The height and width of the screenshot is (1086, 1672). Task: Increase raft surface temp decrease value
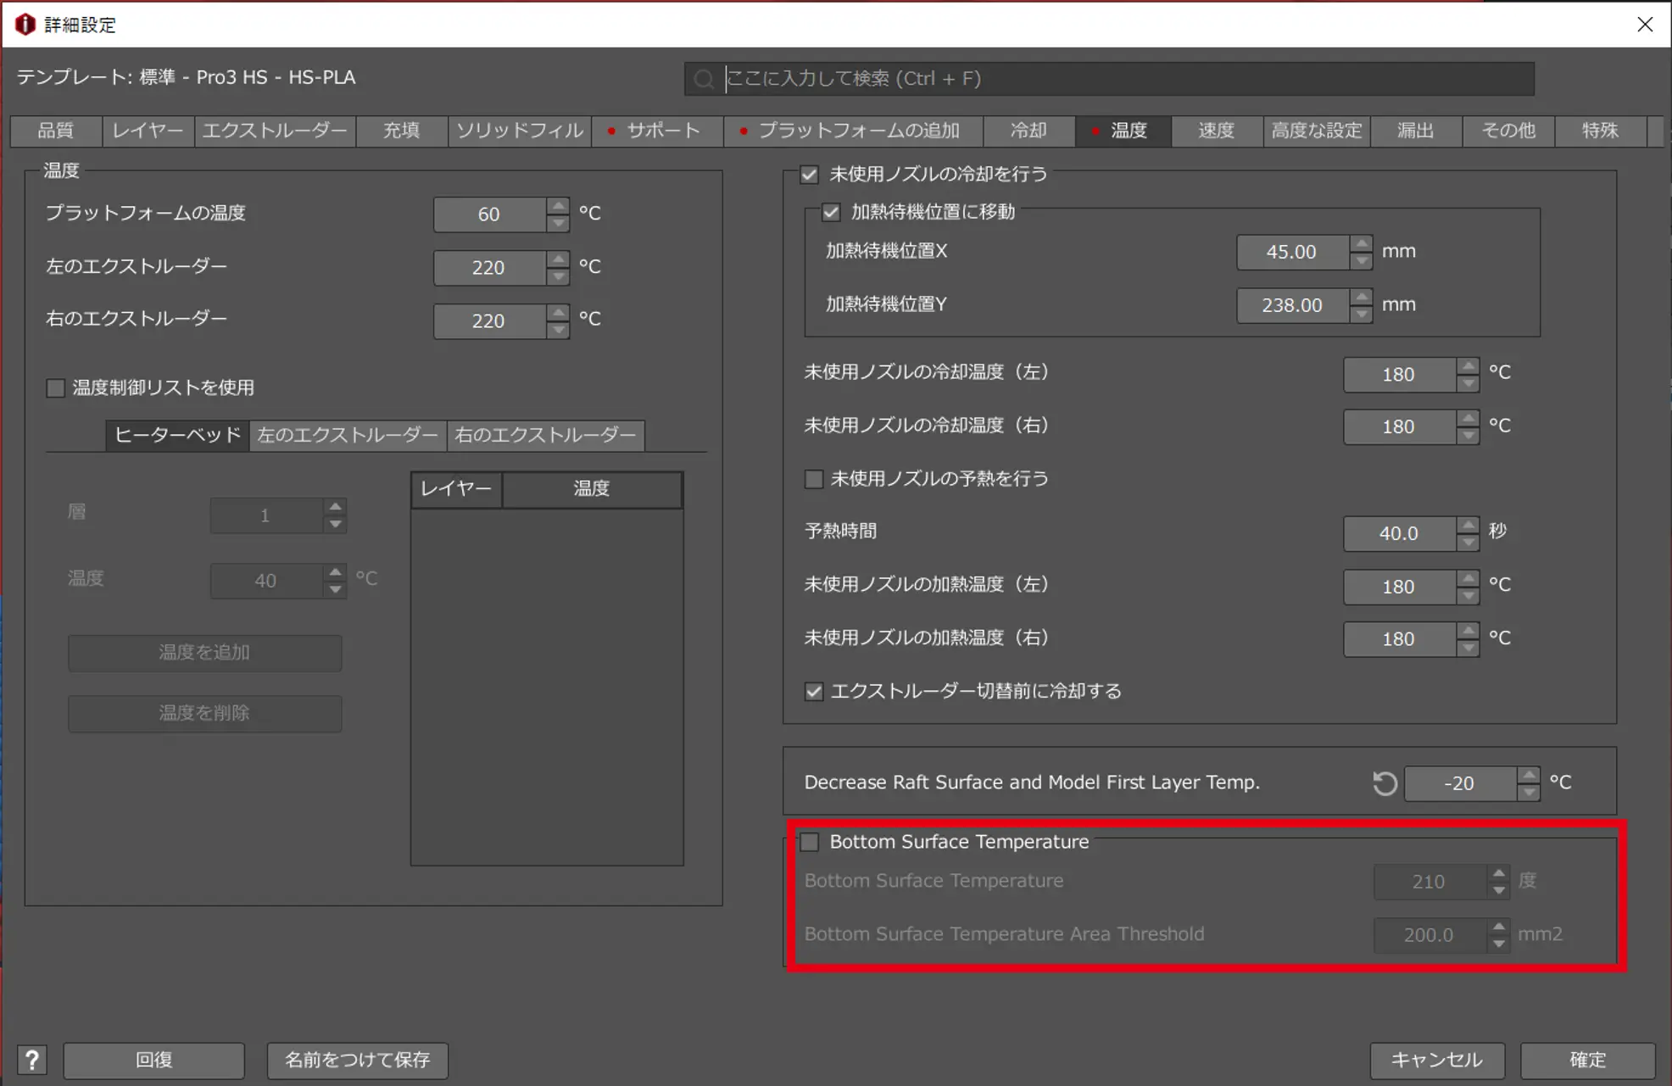pos(1528,775)
